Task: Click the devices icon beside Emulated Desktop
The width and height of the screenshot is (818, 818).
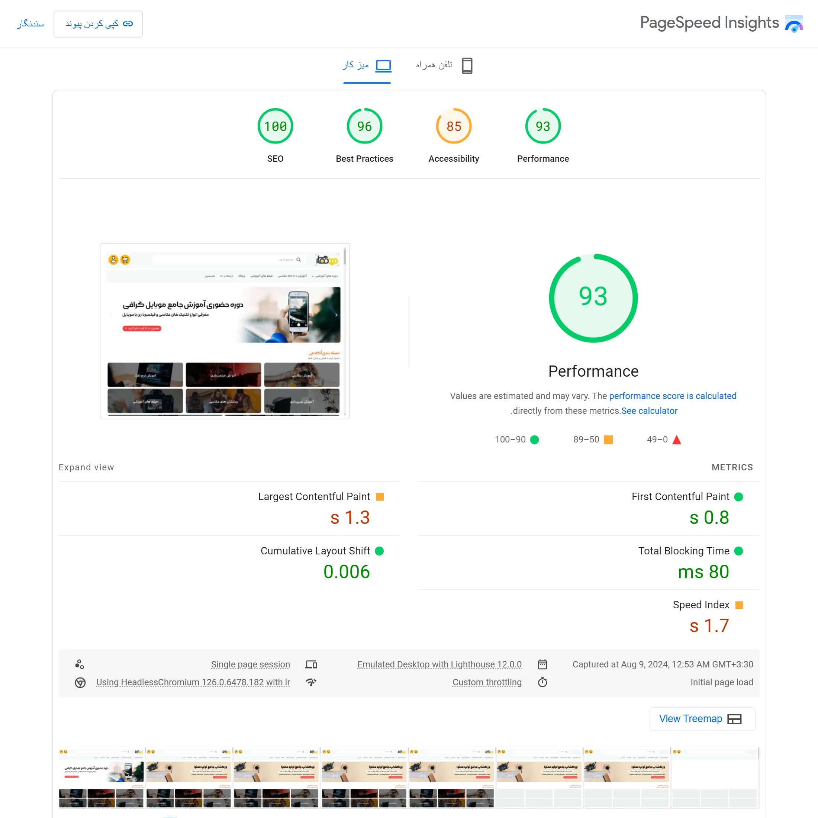Action: tap(311, 664)
